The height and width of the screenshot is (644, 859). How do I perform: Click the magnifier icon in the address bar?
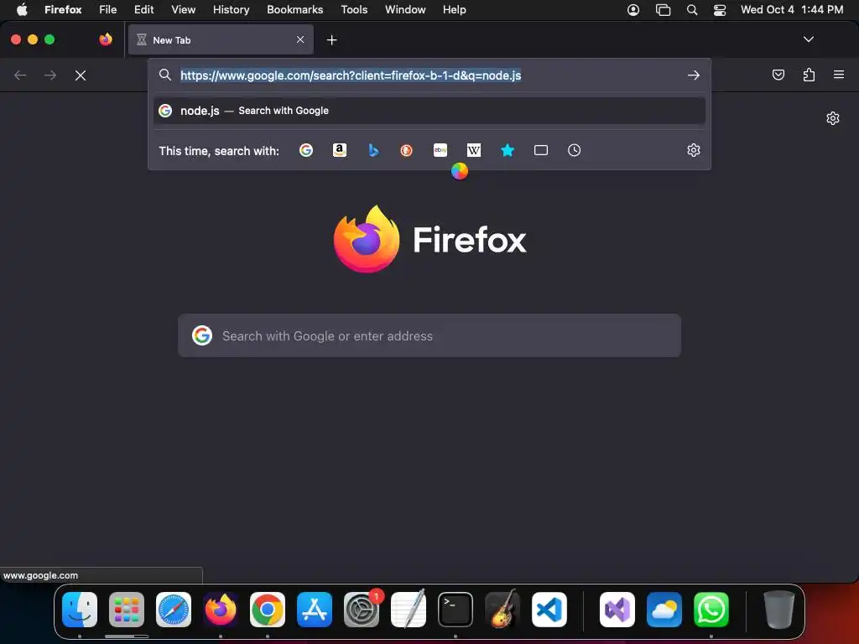click(x=165, y=75)
